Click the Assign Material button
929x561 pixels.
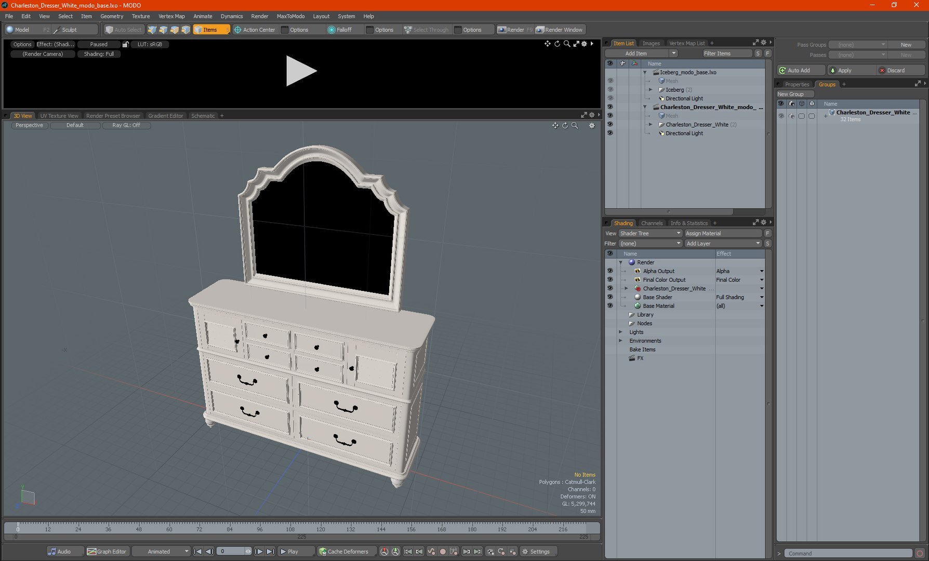(723, 233)
